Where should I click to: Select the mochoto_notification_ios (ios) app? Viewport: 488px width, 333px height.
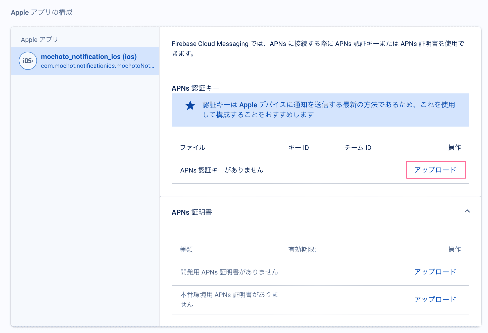(89, 57)
